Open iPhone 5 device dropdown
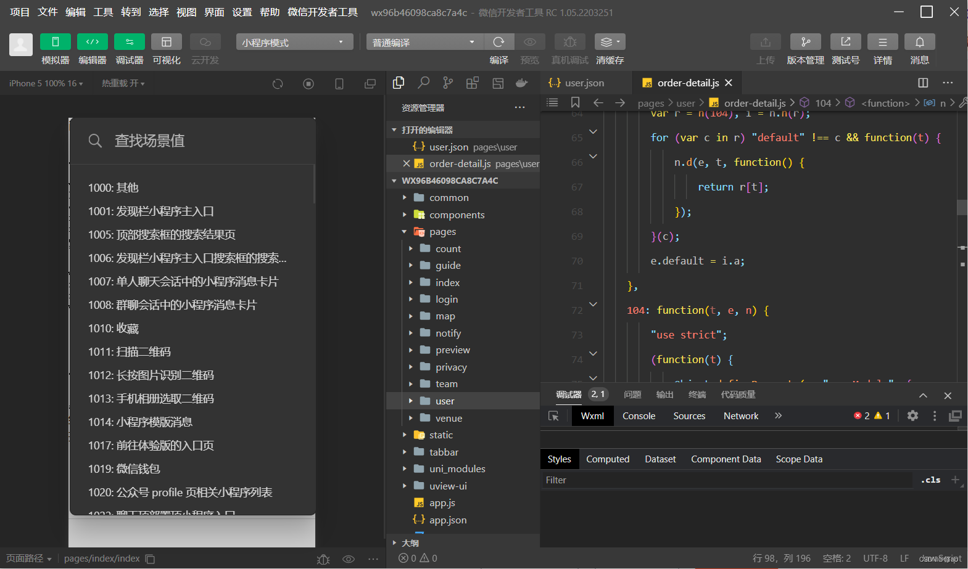The image size is (968, 569). click(46, 83)
